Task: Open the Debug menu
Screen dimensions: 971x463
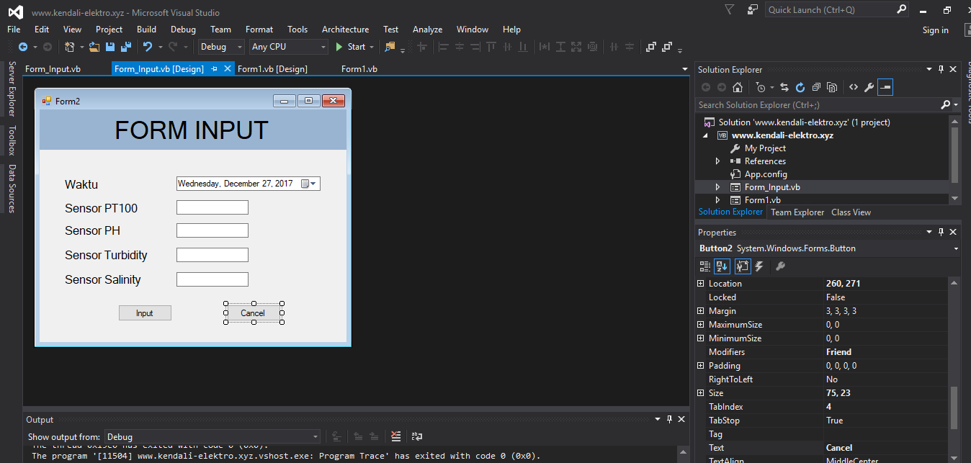Action: (x=183, y=30)
